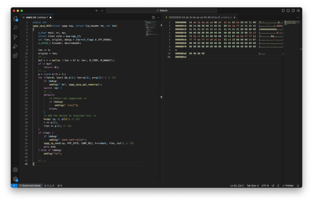The height and width of the screenshot is (202, 313).
Task: Click Restricted Mode in status bar
Action: [30, 186]
